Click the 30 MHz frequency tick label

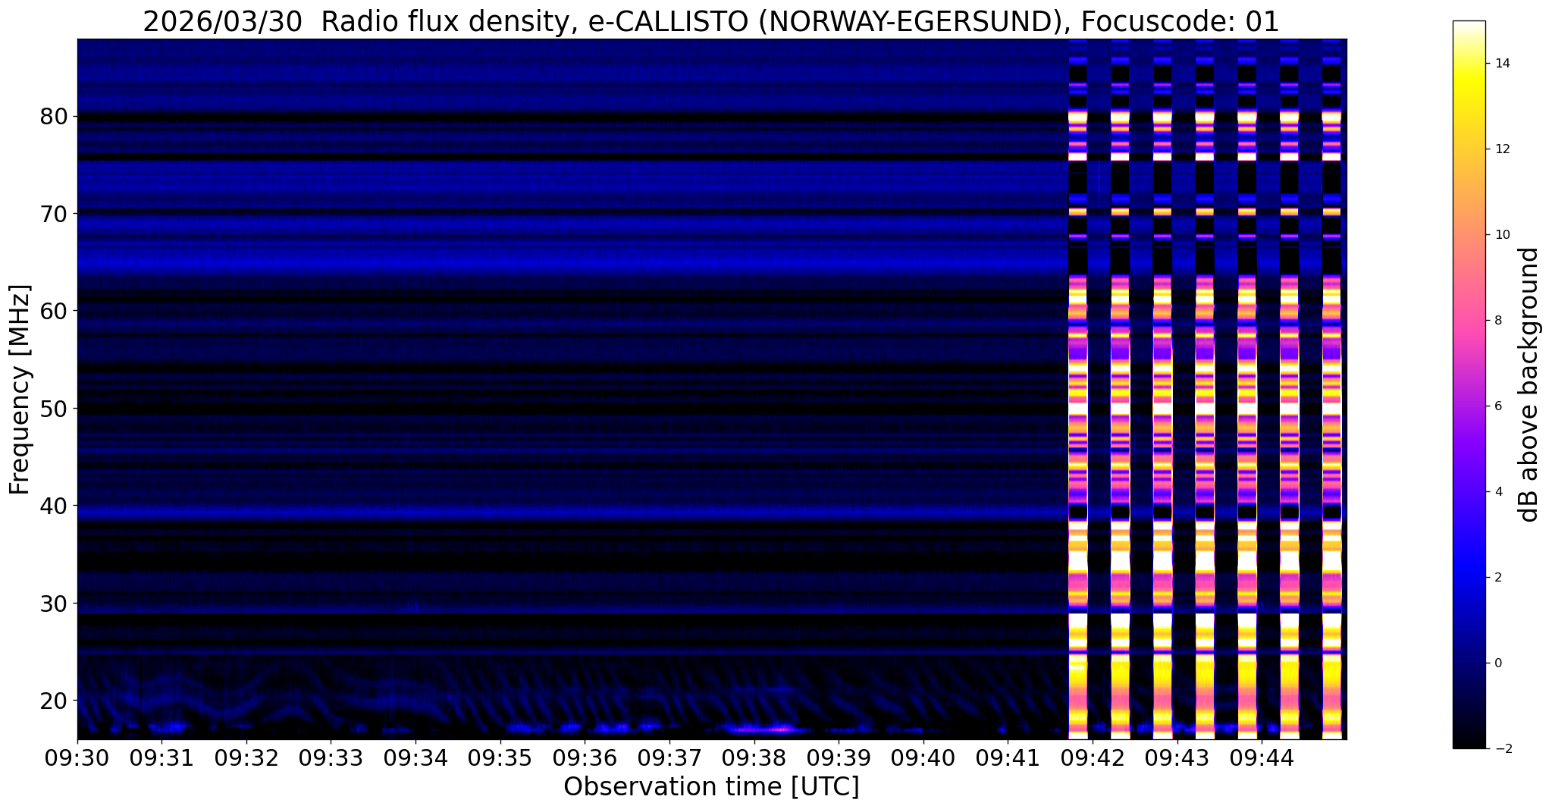click(55, 604)
